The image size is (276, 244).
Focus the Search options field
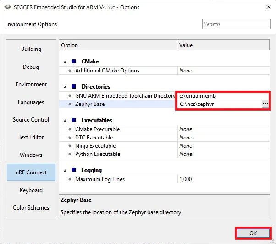click(237, 24)
